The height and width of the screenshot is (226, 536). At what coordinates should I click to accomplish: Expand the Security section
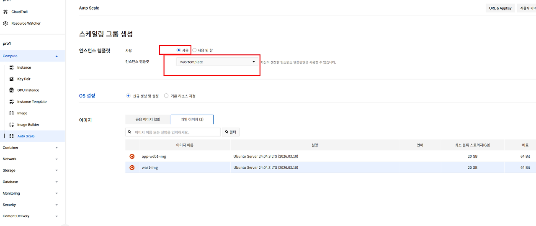click(x=57, y=205)
